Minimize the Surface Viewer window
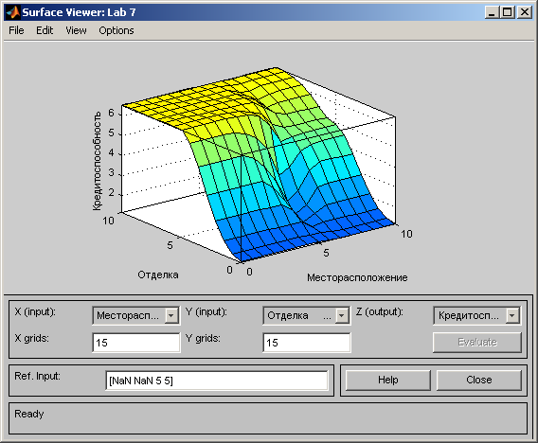This screenshot has width=538, height=443. [492, 12]
